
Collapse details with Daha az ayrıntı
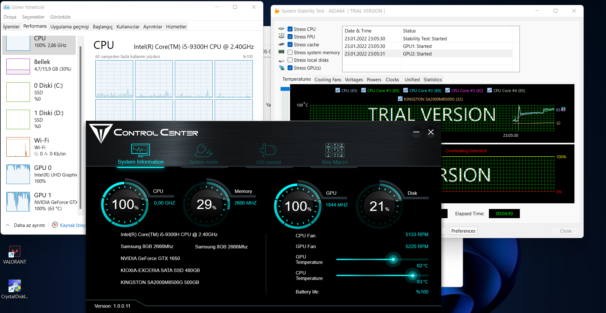click(26, 225)
